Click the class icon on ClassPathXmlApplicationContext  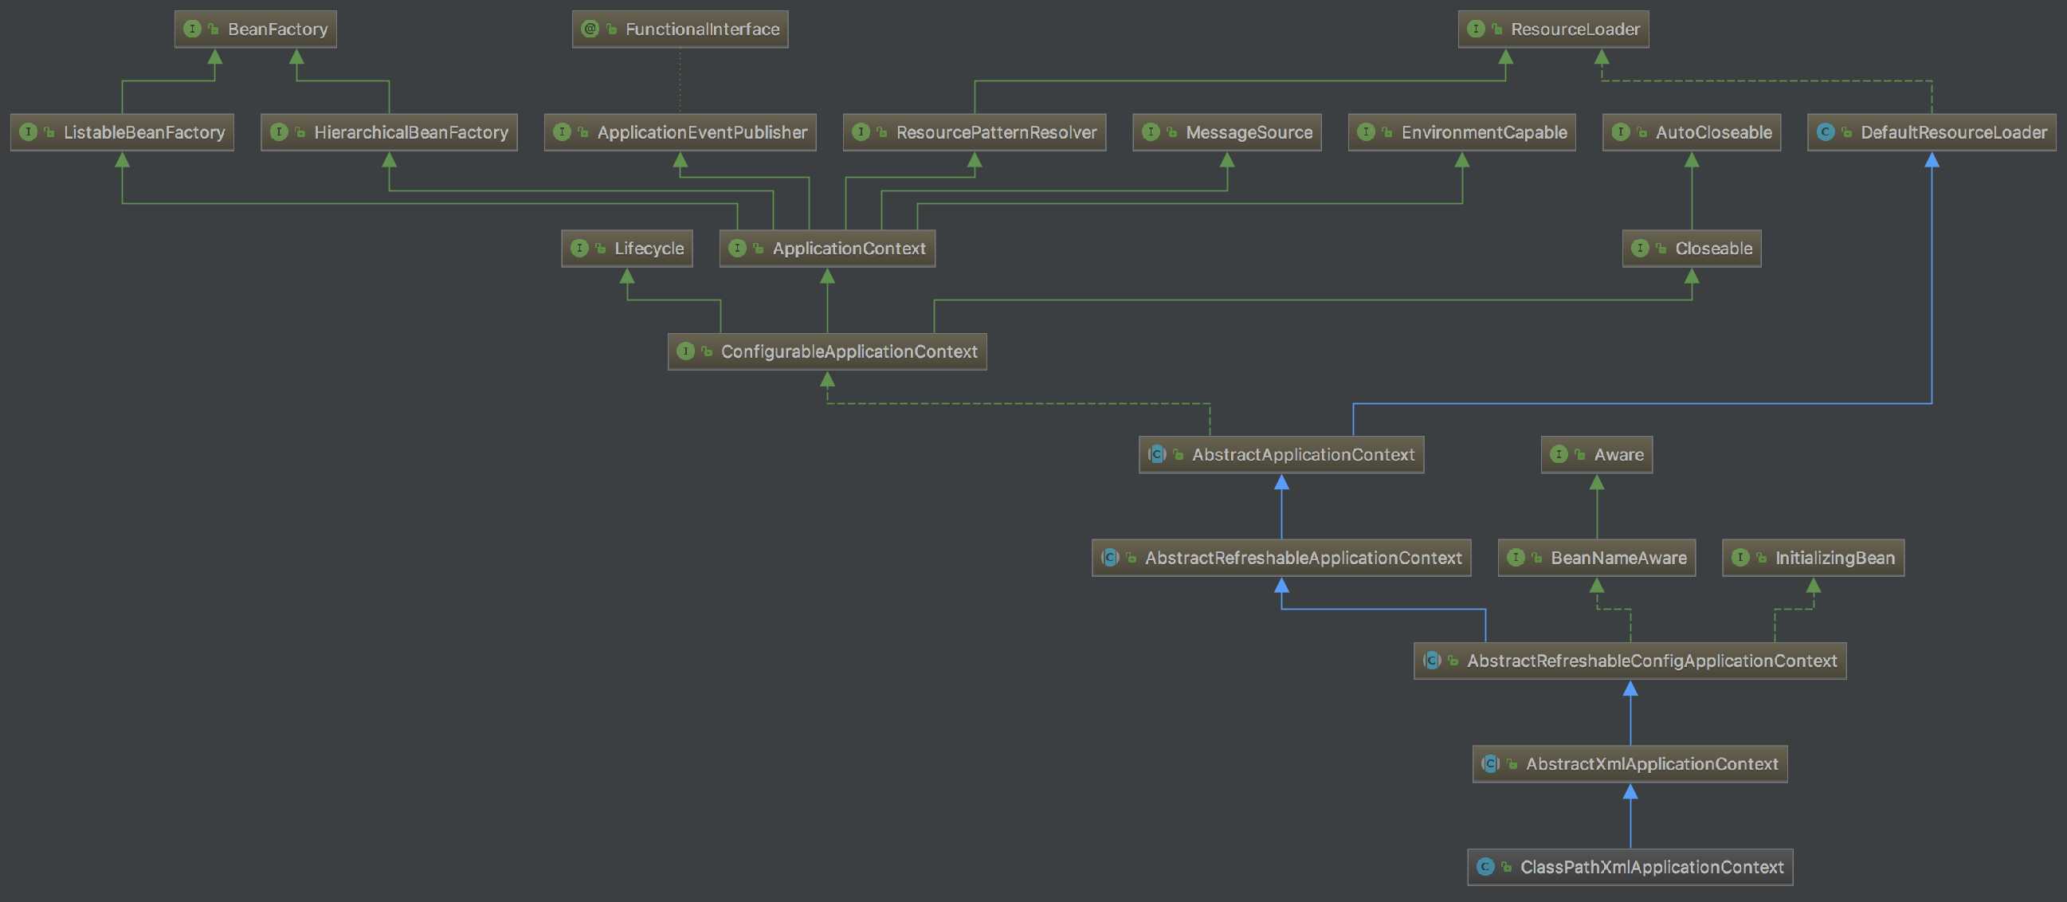click(x=1485, y=867)
